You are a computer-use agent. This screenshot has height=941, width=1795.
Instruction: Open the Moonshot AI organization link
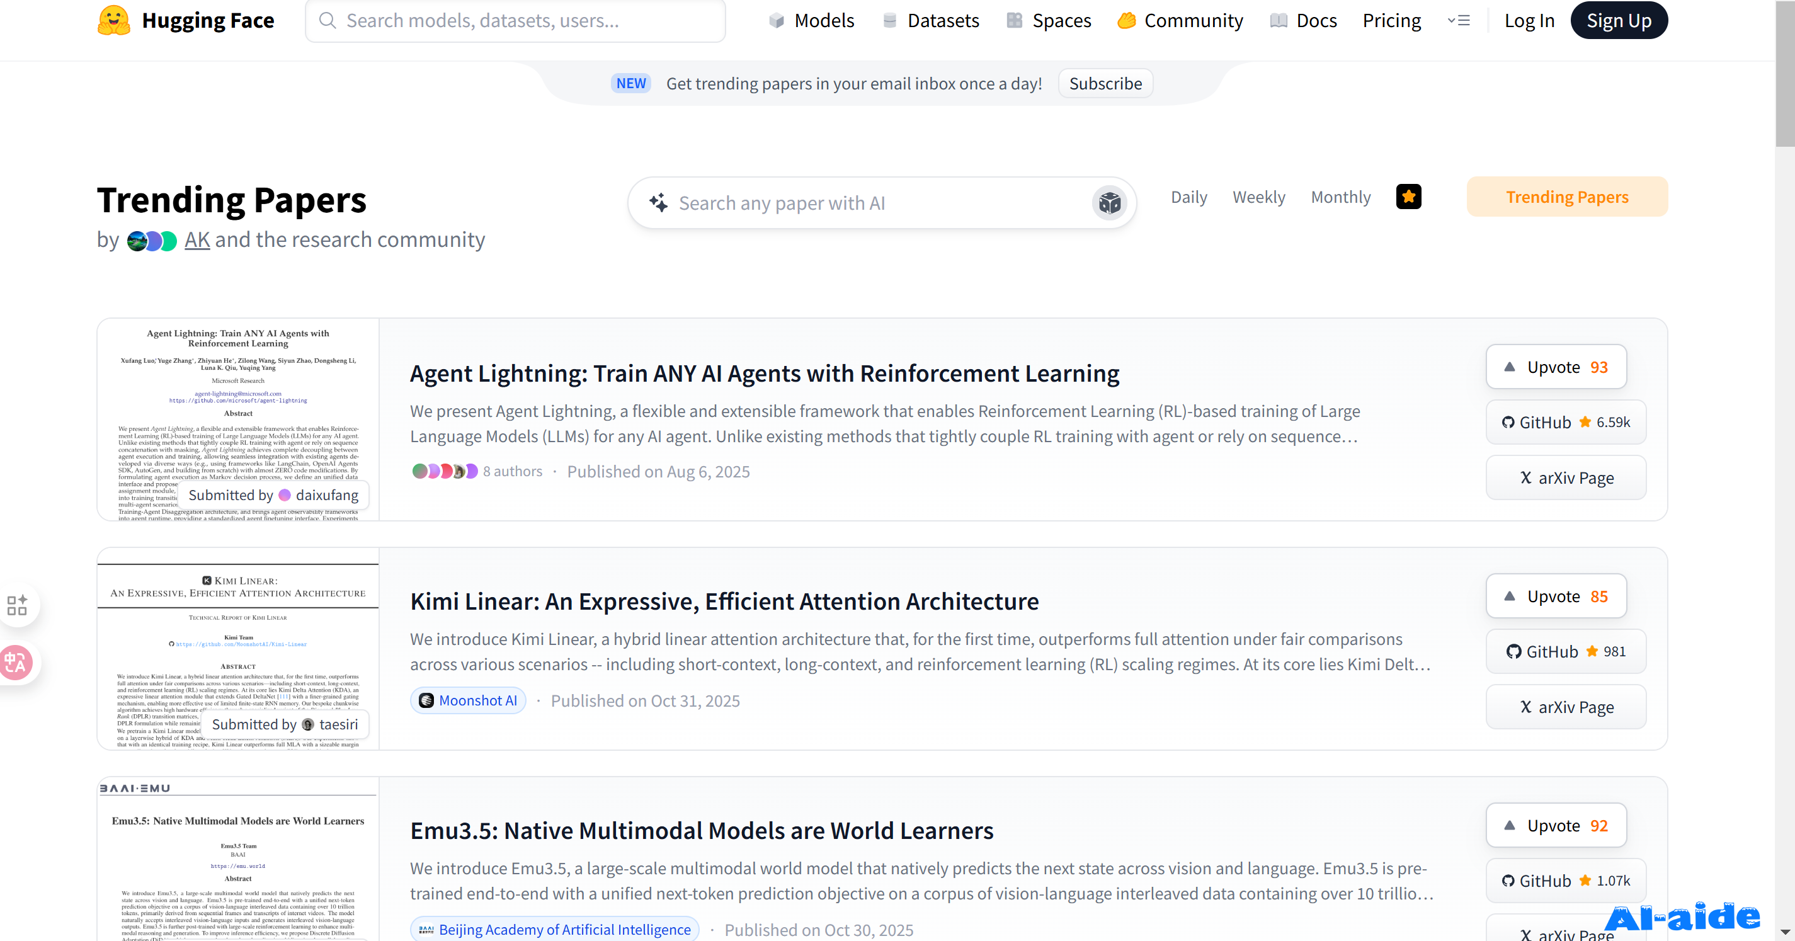click(468, 700)
